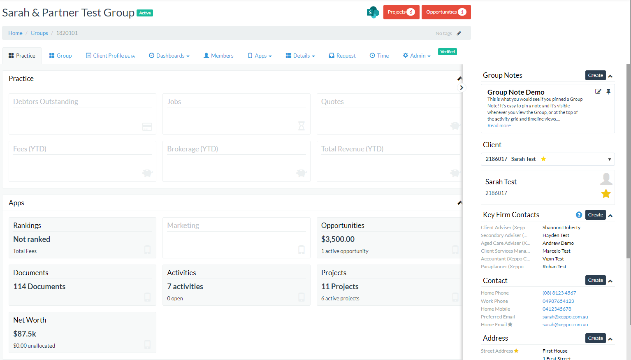
Task: Click the Verified badge
Action: pos(448,52)
